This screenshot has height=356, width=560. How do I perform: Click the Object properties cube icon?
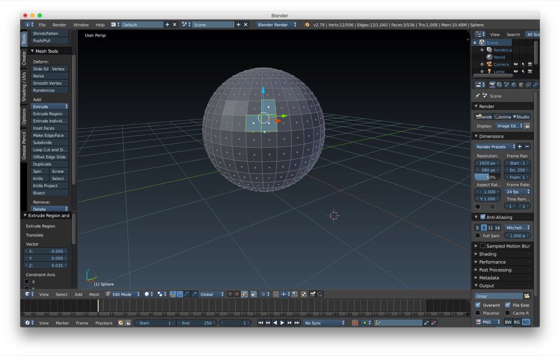pyautogui.click(x=521, y=85)
